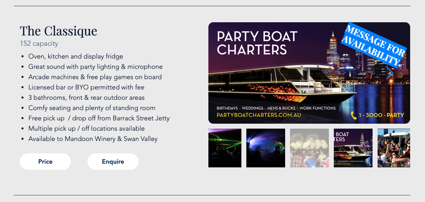Advance gallery with the blue next chevron
The width and height of the screenshot is (425, 202).
click(x=390, y=73)
